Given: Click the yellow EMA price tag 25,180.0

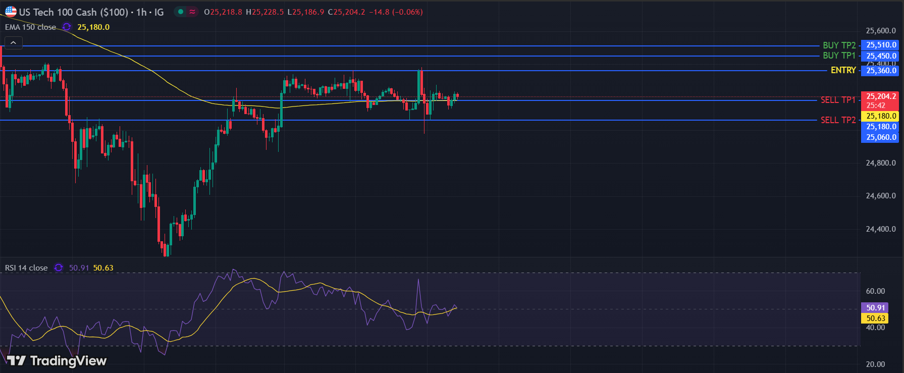Looking at the screenshot, I should (881, 116).
